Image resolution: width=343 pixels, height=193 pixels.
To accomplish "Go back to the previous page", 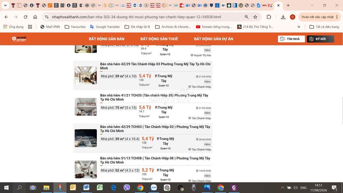I will pos(6,17).
